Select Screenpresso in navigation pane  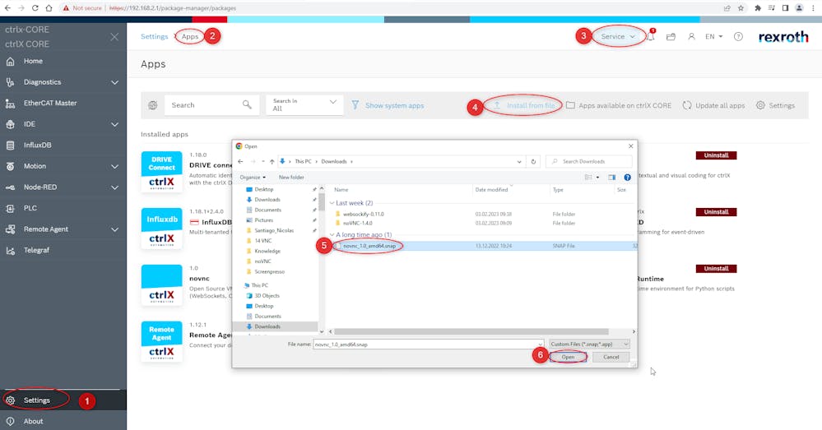269,272
